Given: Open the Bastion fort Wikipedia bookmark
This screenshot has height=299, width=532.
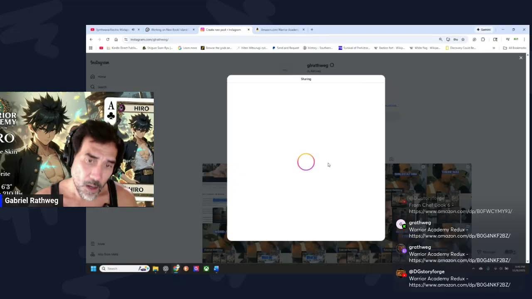Looking at the screenshot, I should tap(389, 48).
